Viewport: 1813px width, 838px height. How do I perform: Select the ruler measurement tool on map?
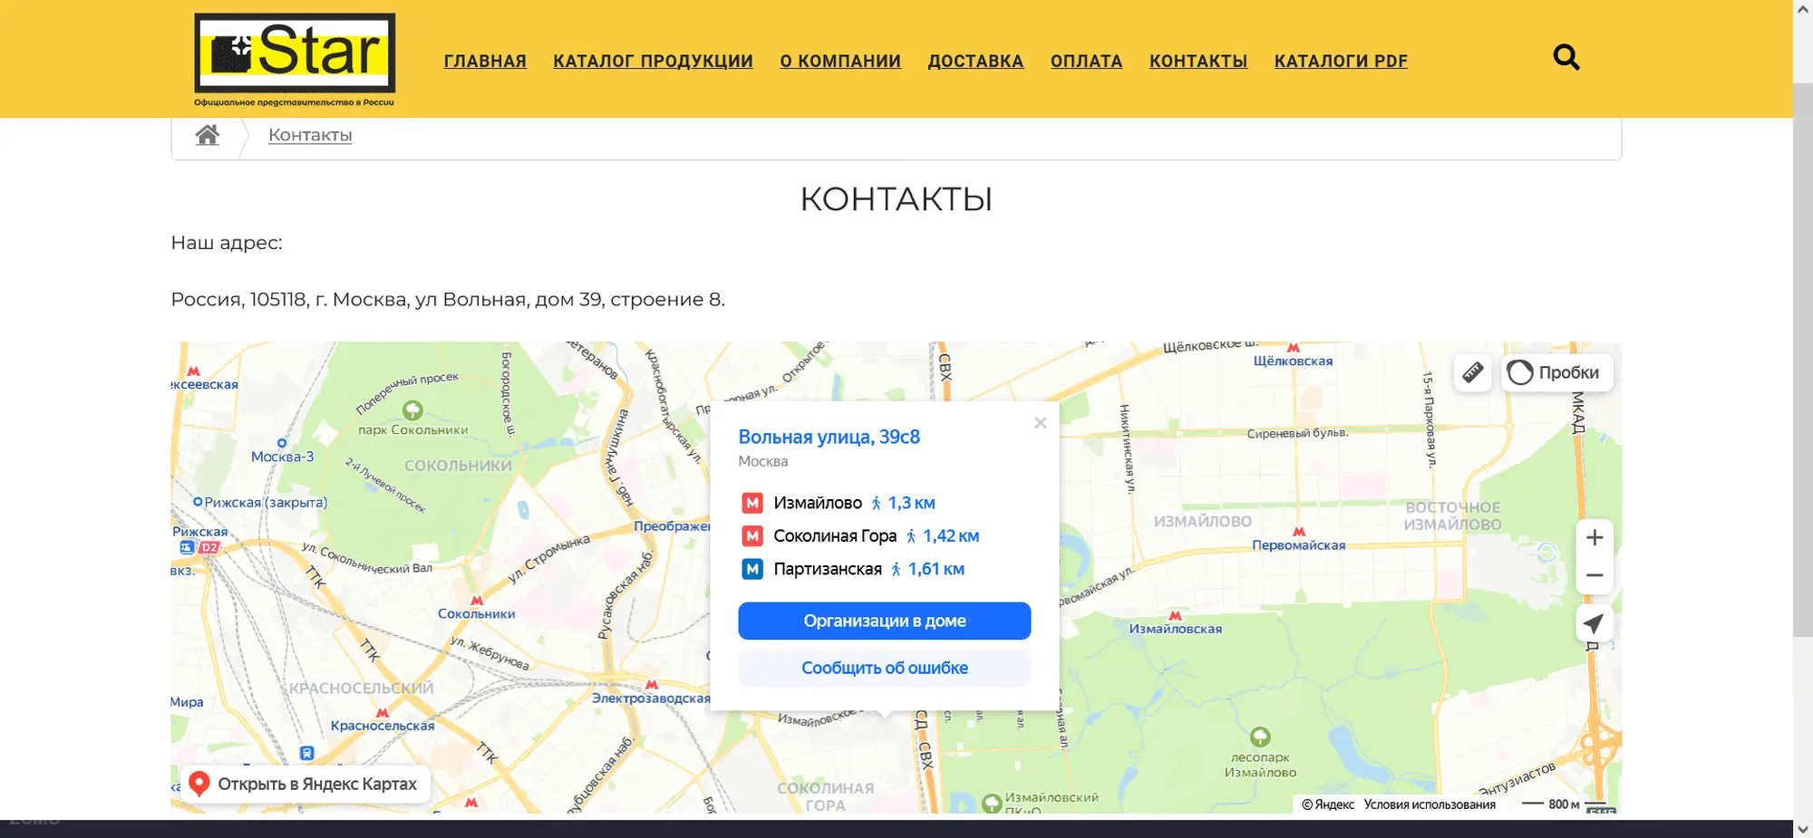(x=1473, y=372)
